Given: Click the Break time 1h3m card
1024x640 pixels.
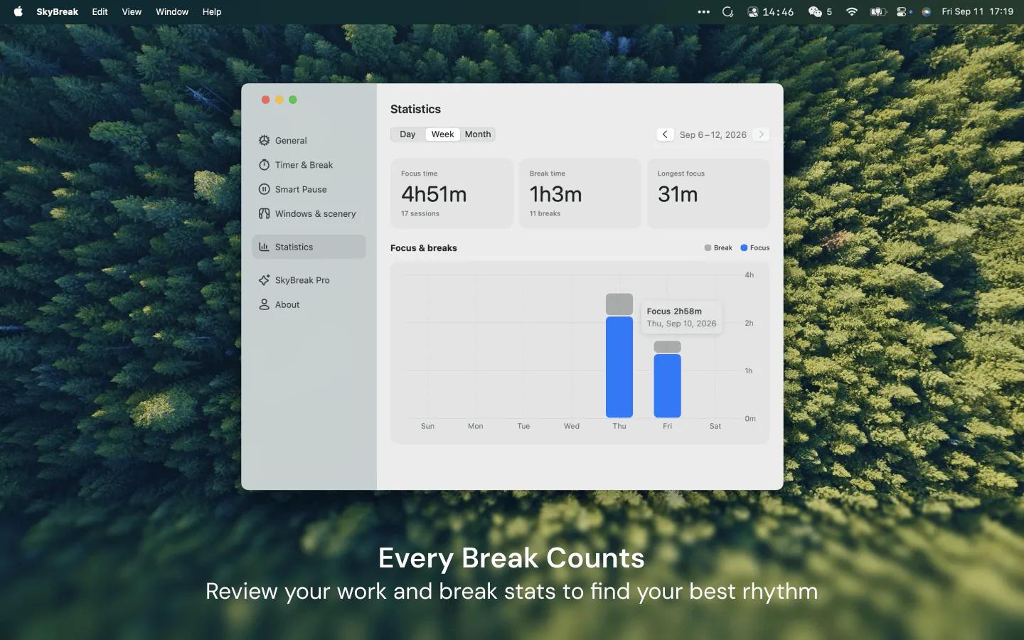Looking at the screenshot, I should (580, 193).
